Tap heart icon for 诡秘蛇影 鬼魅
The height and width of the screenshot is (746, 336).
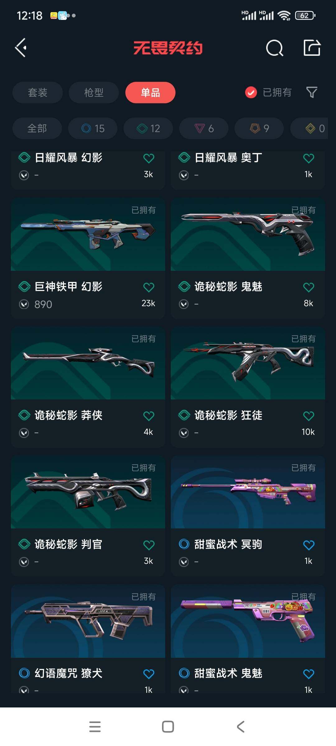coord(309,287)
